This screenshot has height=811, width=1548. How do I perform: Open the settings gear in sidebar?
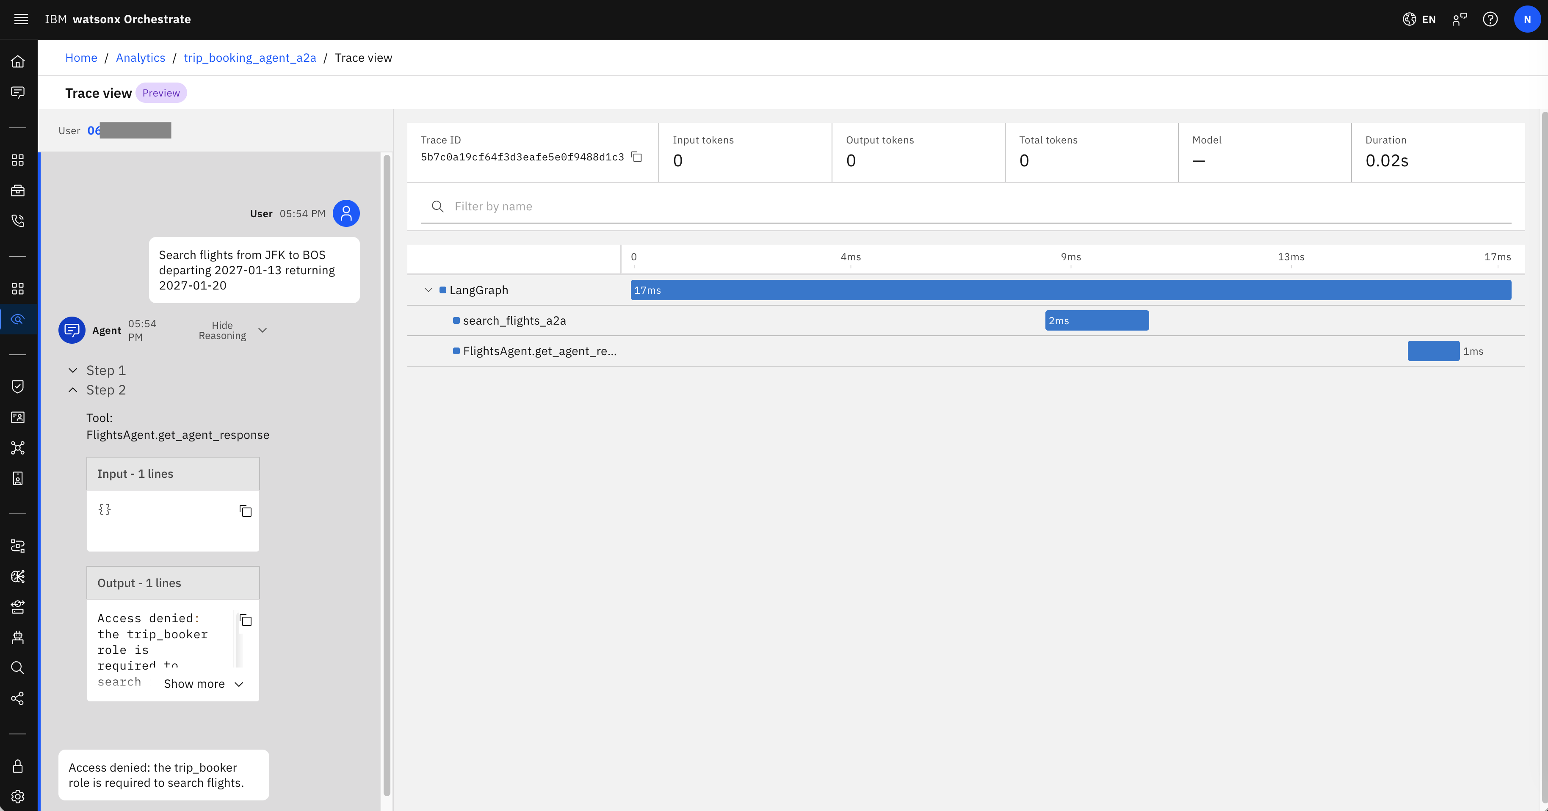point(18,796)
